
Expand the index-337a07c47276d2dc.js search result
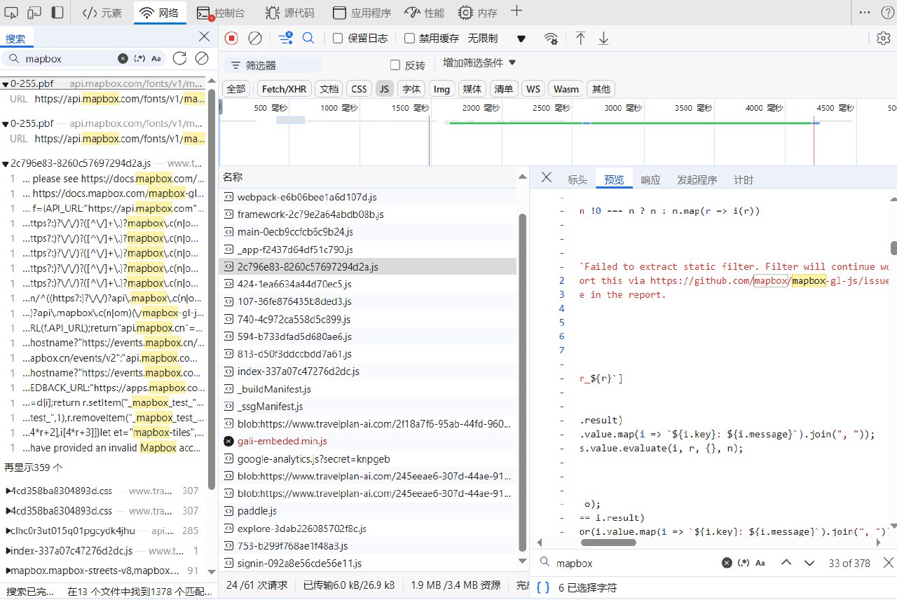[8, 551]
